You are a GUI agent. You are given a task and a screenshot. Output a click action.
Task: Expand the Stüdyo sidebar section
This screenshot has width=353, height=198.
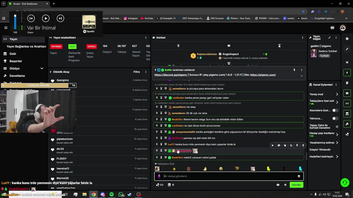click(42, 68)
